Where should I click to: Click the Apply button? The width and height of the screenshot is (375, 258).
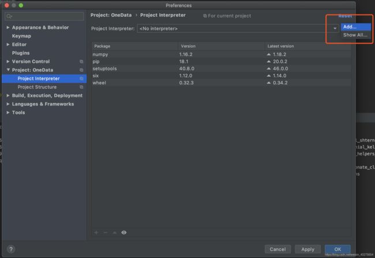[x=307, y=249]
